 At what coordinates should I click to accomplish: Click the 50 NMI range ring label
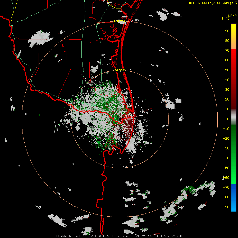120,70
